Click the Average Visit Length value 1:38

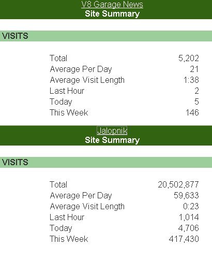191,80
